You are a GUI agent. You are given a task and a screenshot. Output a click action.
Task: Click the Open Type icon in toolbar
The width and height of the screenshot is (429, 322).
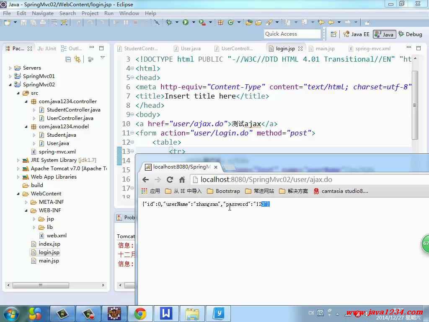pos(249,23)
